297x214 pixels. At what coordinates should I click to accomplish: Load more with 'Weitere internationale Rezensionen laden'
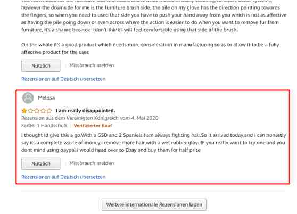tap(154, 204)
